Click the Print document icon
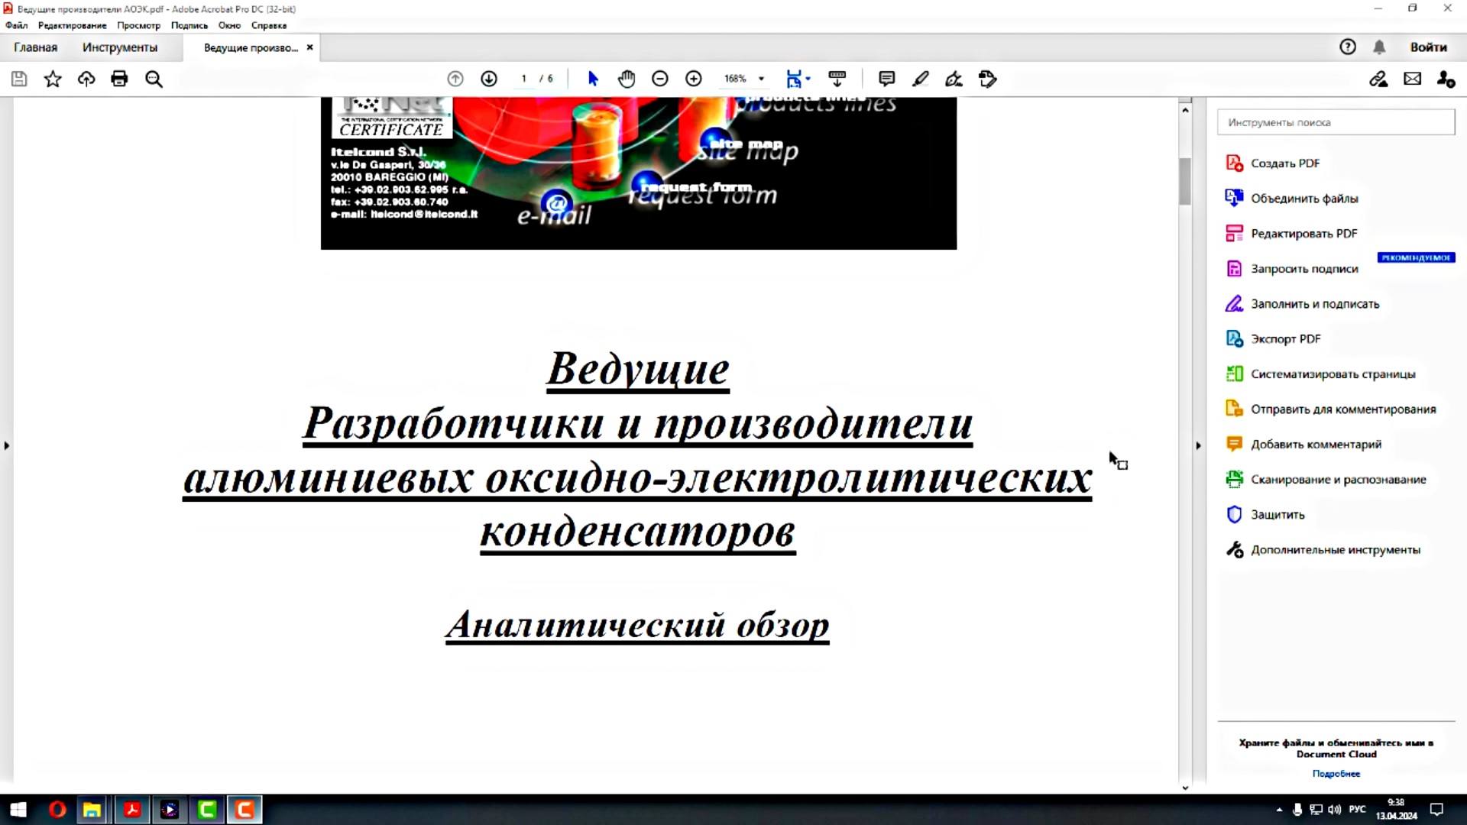Image resolution: width=1467 pixels, height=825 pixels. pos(120,79)
